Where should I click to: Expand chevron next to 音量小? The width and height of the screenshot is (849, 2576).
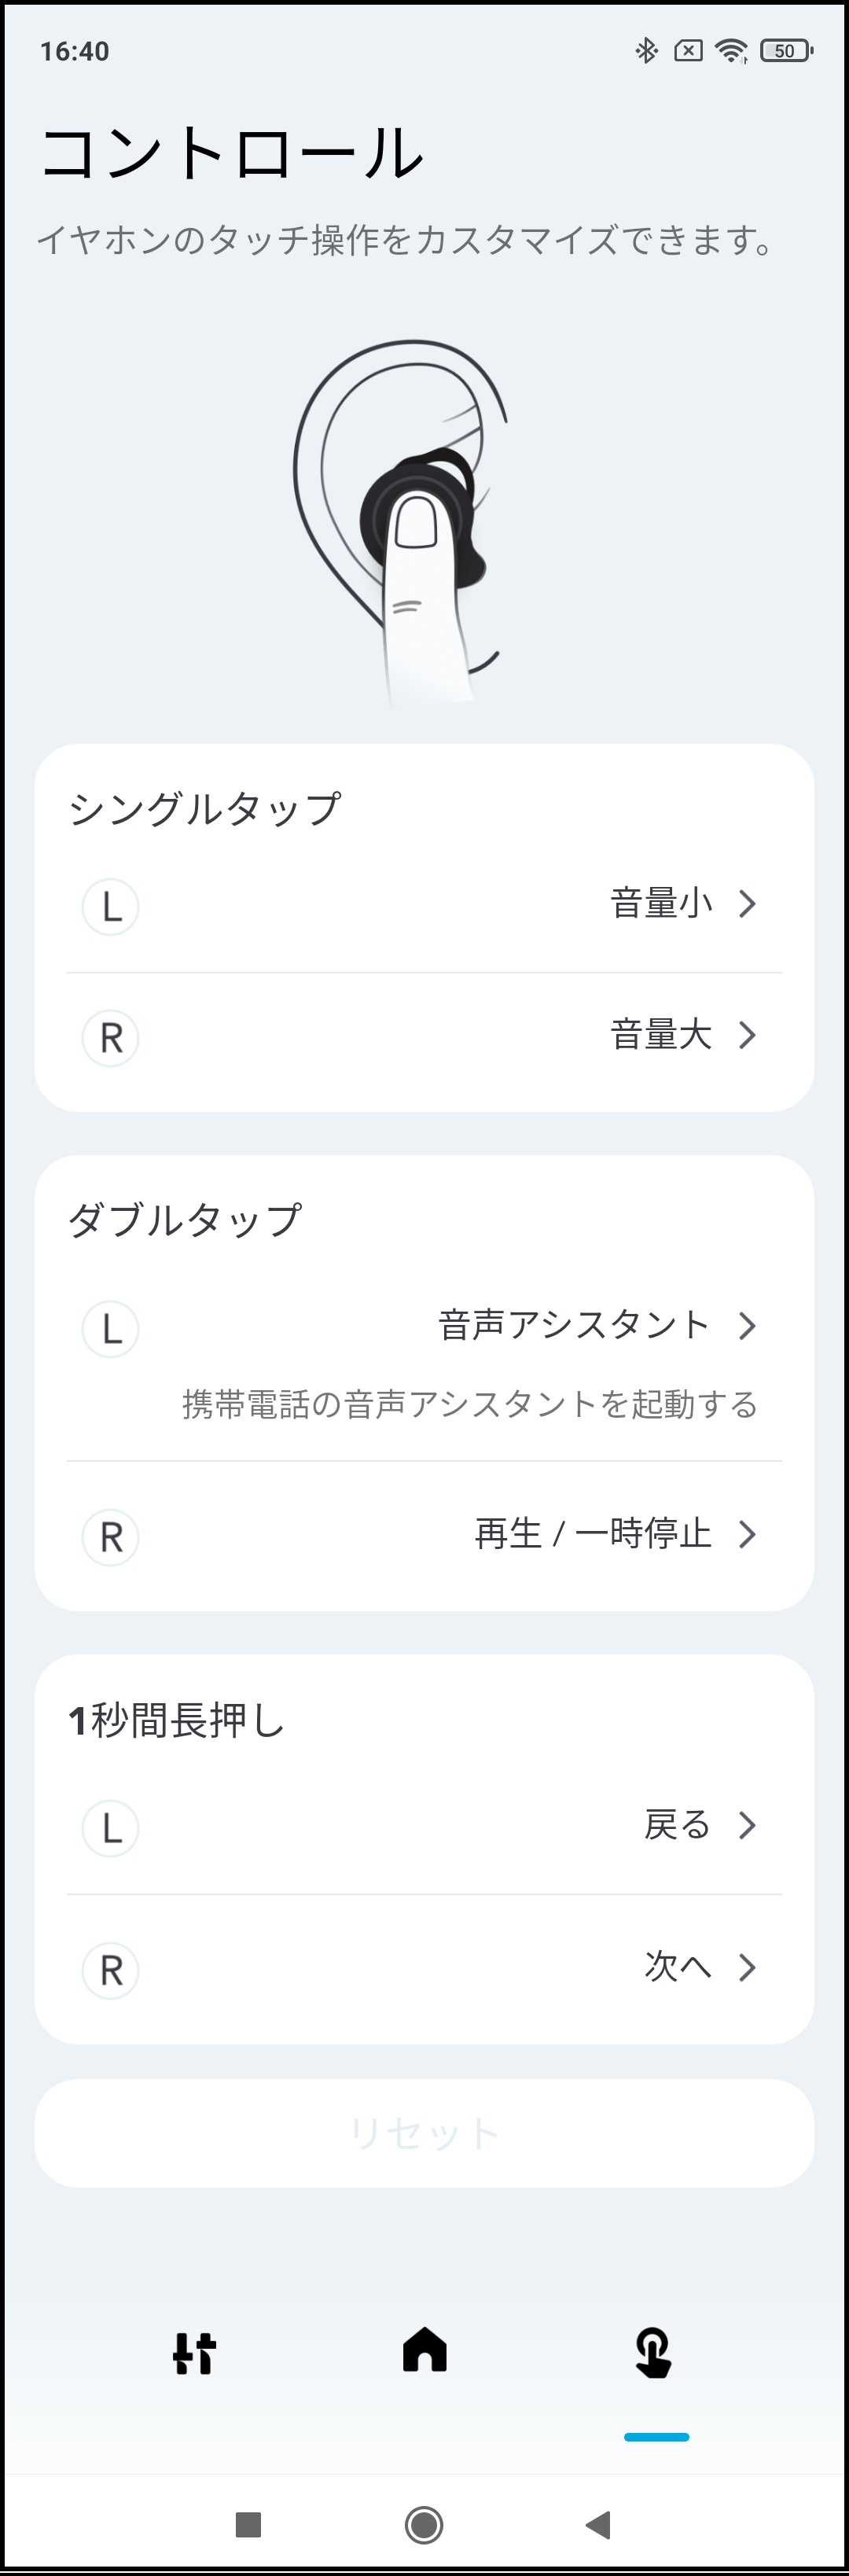click(746, 904)
